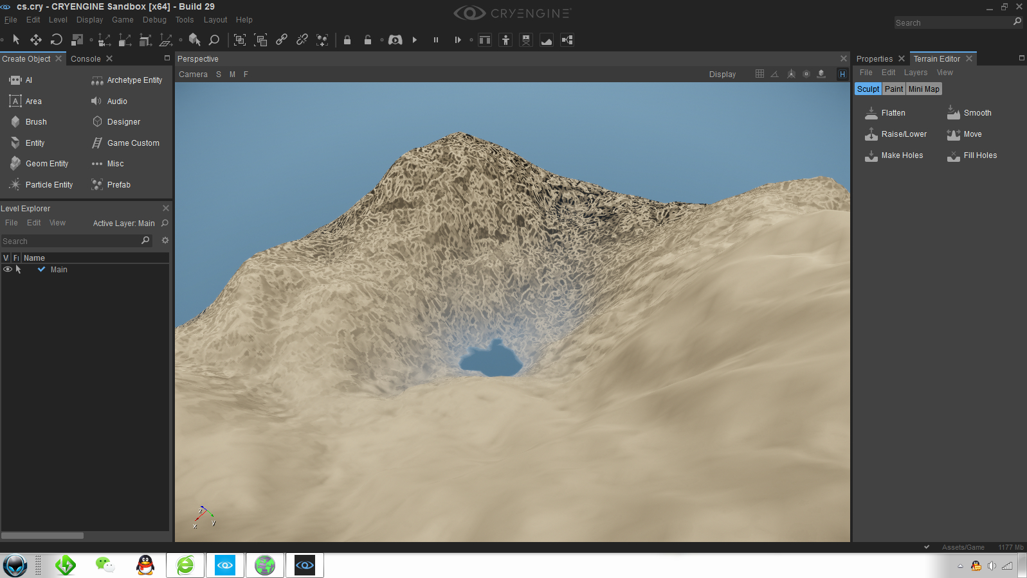Click the Mini Map mode button
The image size is (1027, 578).
923,89
